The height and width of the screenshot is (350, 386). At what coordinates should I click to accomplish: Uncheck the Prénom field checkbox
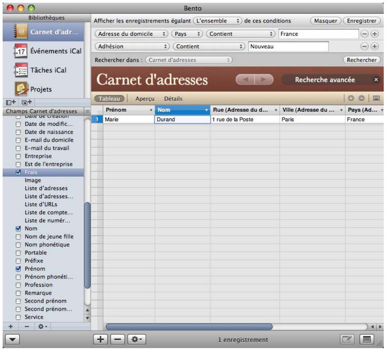click(18, 269)
